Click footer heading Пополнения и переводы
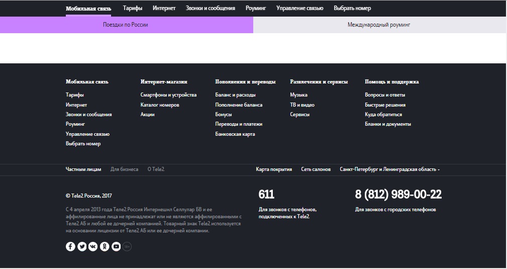Screen dimensions: 507x269 click(245, 82)
